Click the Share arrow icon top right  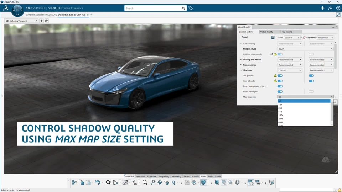330,8
